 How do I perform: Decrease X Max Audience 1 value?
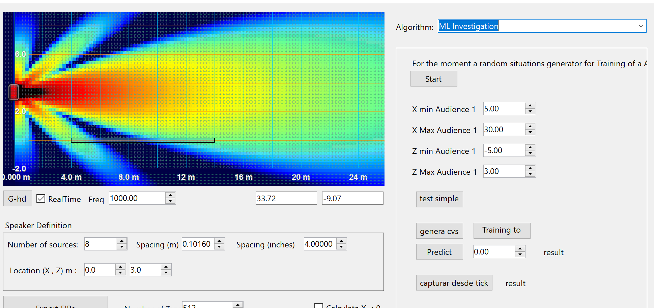(530, 132)
